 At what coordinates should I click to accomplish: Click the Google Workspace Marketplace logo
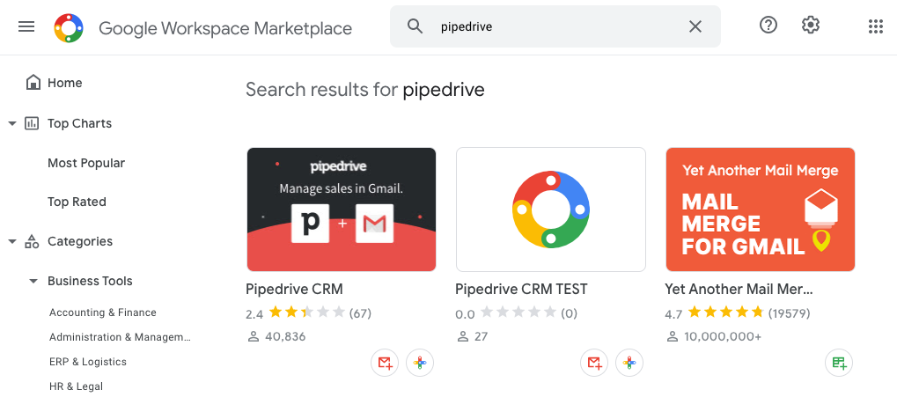68,27
